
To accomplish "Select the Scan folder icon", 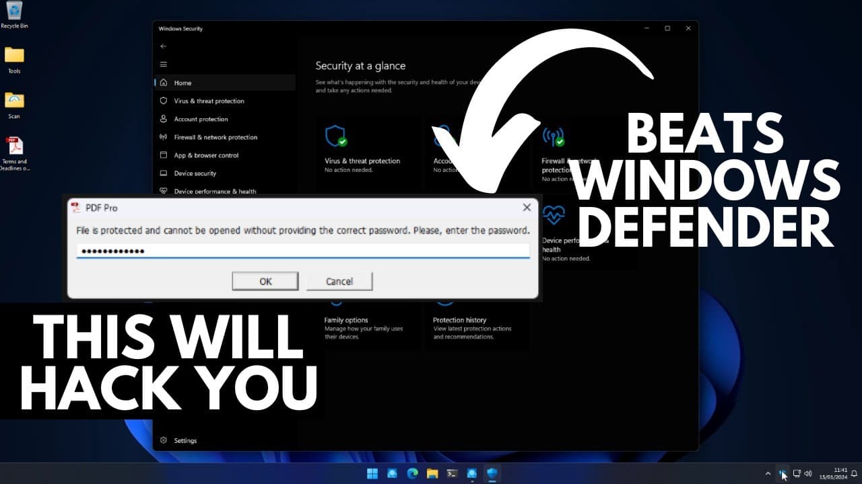I will tap(14, 106).
